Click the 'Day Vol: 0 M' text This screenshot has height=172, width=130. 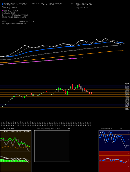coord(82,8)
